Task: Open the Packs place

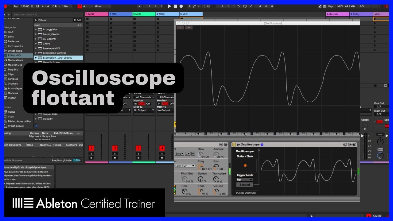Action: (x=11, y=112)
